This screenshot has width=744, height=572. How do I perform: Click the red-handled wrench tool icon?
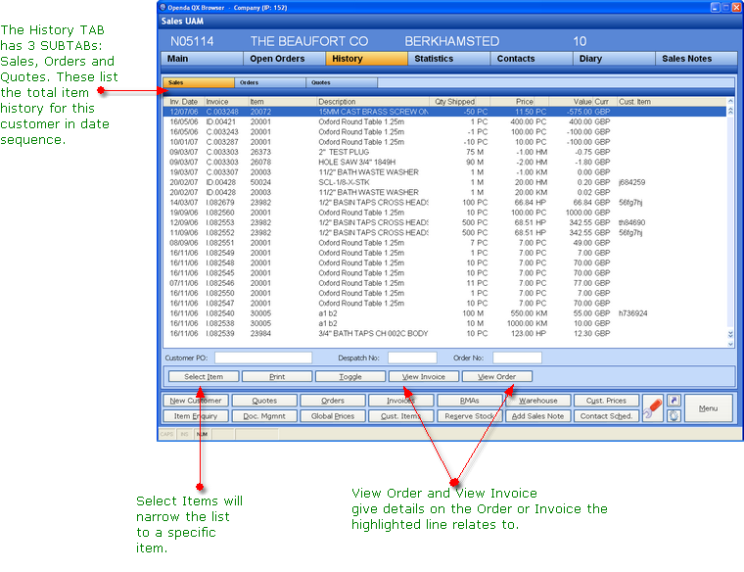coord(652,408)
